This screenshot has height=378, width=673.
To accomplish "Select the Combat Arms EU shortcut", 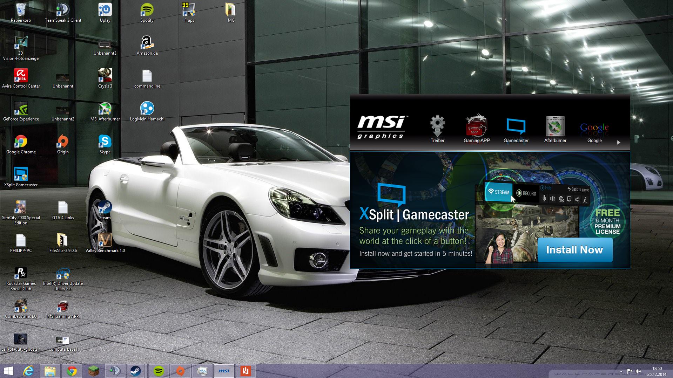I will [x=21, y=309].
